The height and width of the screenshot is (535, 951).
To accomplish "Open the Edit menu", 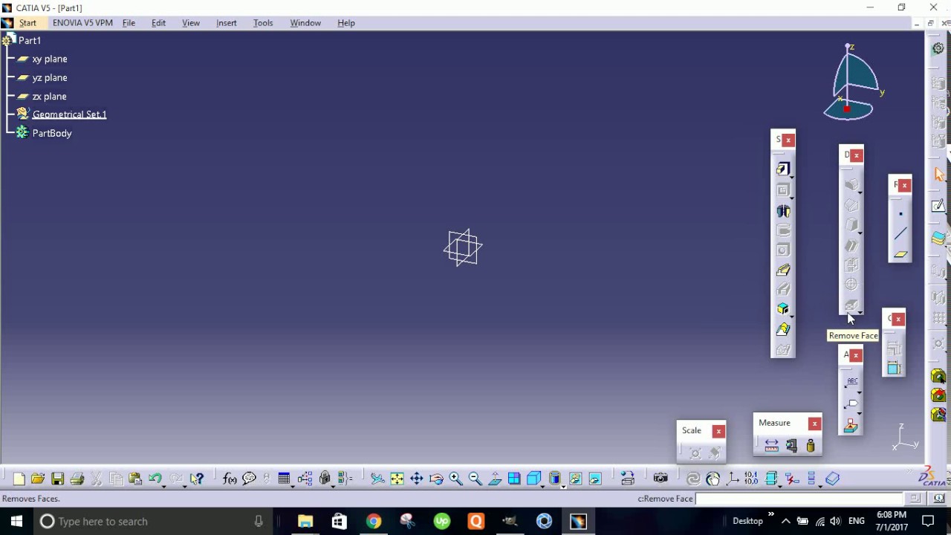I will [x=158, y=23].
